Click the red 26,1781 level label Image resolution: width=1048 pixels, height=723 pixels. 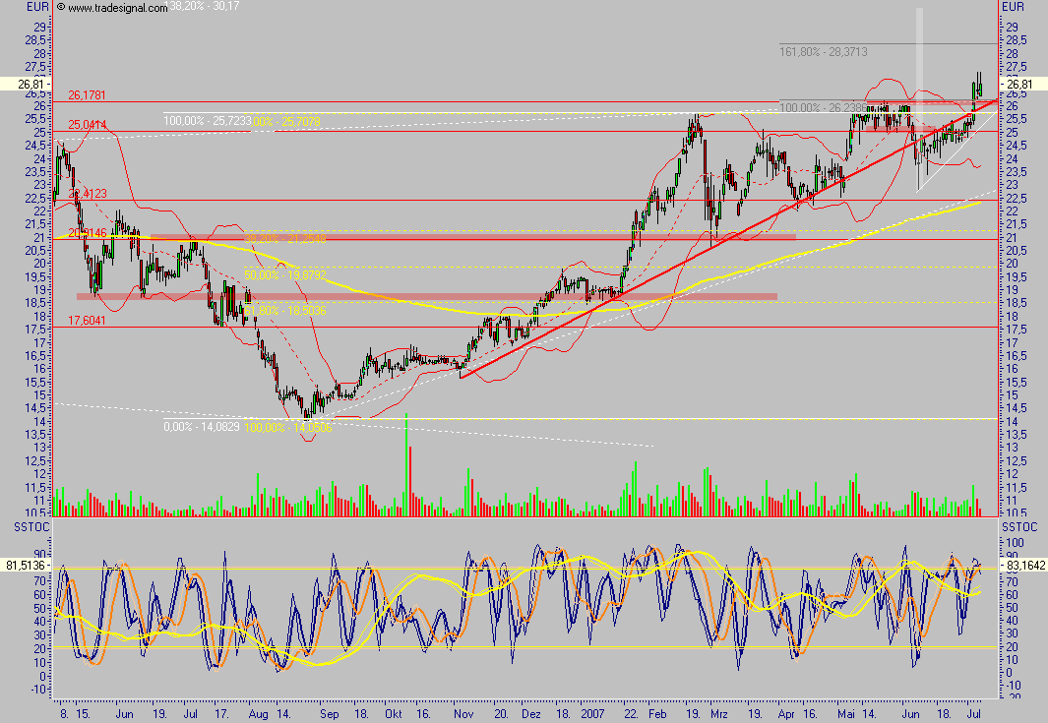tap(87, 94)
